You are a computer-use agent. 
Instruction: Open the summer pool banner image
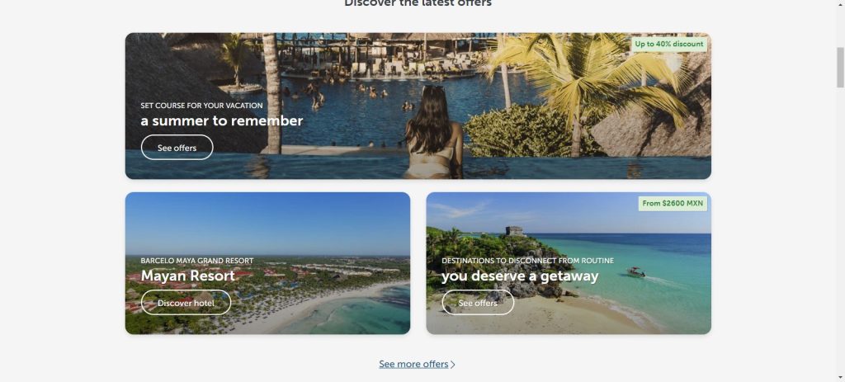[418, 106]
